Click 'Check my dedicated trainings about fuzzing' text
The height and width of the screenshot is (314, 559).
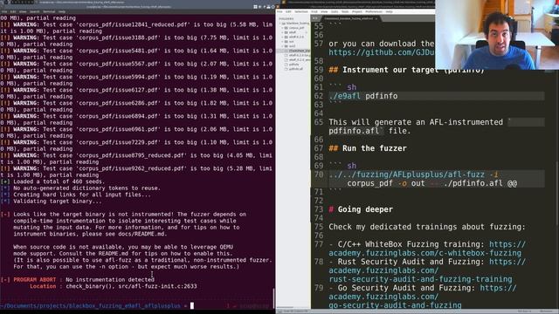(427, 227)
